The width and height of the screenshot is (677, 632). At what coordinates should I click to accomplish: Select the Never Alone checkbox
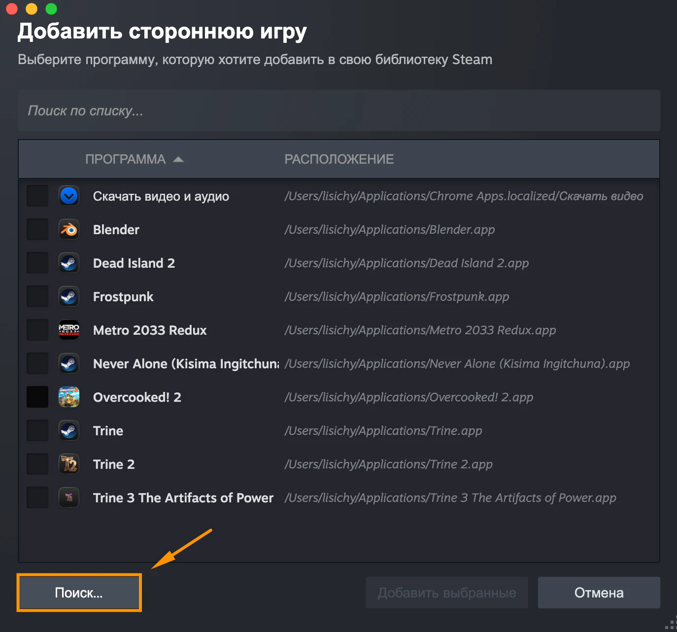point(37,364)
